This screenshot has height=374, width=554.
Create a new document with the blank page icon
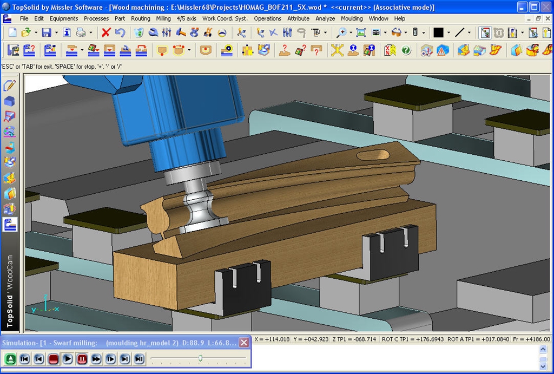[12, 33]
